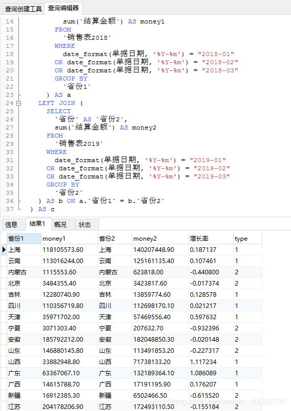
Task: Select 广东 in the 省份1 column
Action: [24, 373]
